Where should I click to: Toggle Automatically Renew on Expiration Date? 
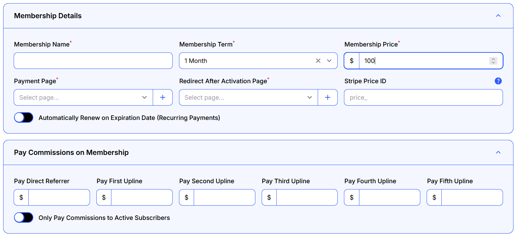tap(23, 118)
